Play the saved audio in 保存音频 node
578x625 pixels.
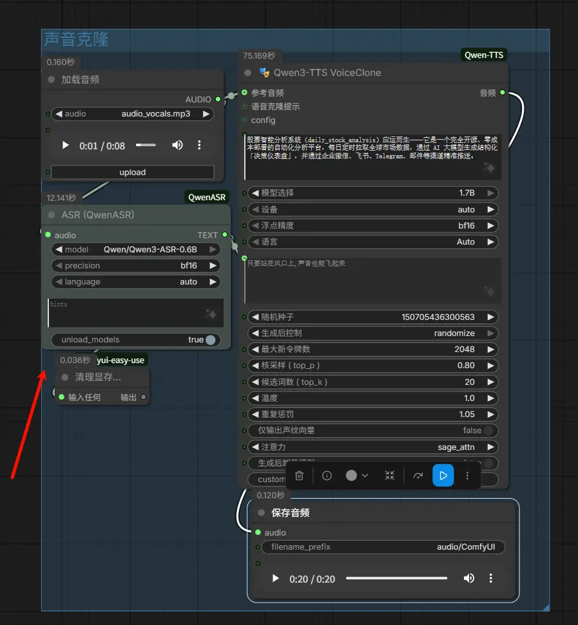click(x=276, y=579)
